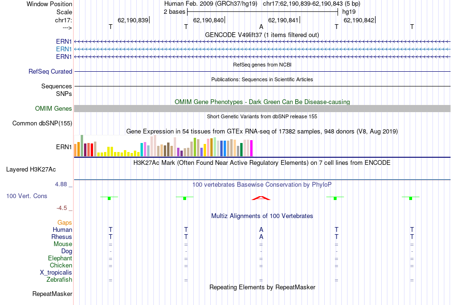Select the RepeatMasker track label
This screenshot has width=451, height=305.
click(x=52, y=294)
